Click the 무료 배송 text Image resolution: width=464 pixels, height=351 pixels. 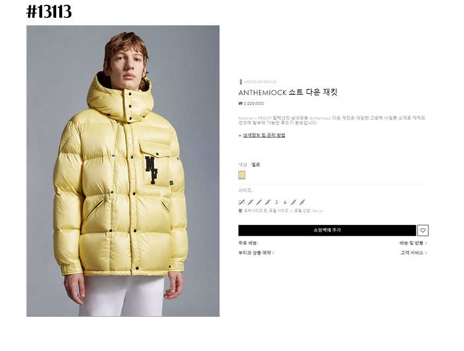click(x=248, y=243)
